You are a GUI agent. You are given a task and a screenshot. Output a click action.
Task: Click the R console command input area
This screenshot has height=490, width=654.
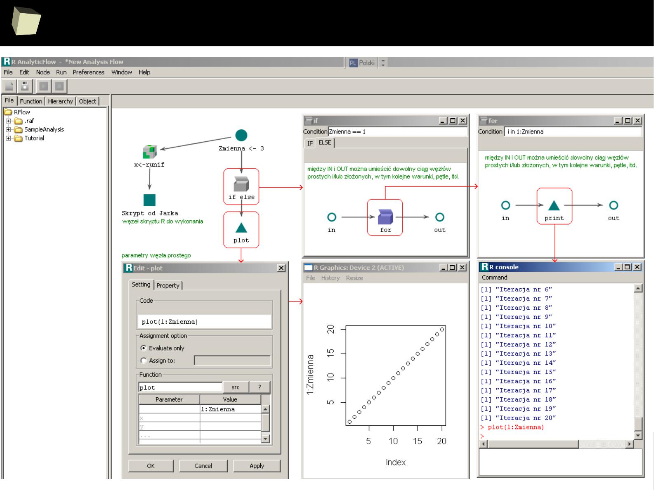pos(561,461)
